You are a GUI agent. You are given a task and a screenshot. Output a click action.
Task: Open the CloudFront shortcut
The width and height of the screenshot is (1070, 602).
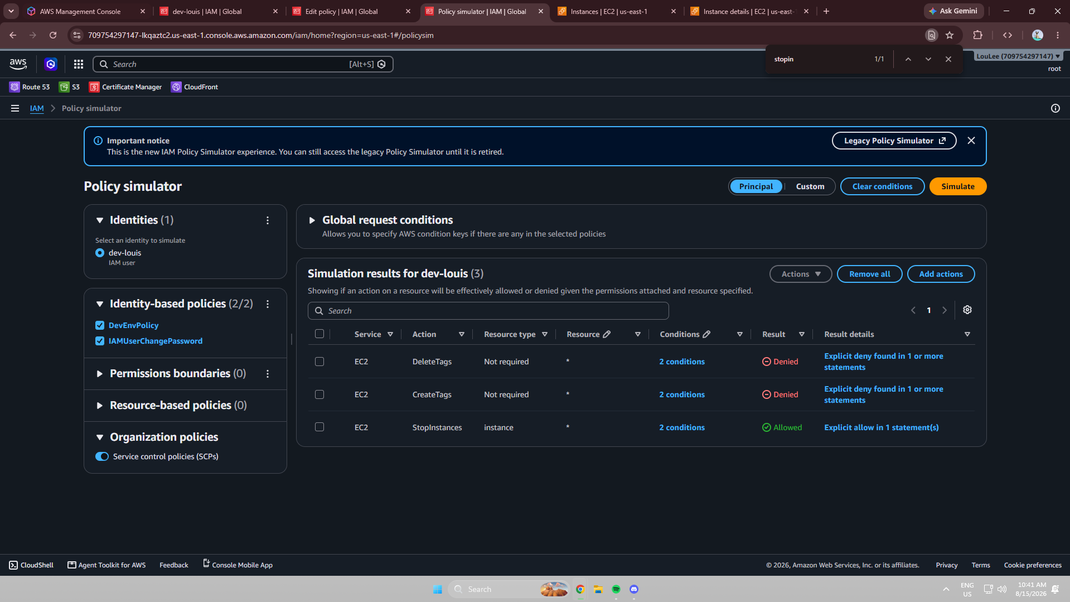195,87
